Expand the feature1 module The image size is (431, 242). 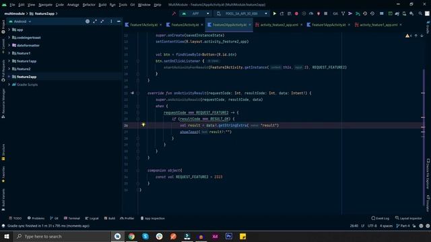tap(9, 53)
